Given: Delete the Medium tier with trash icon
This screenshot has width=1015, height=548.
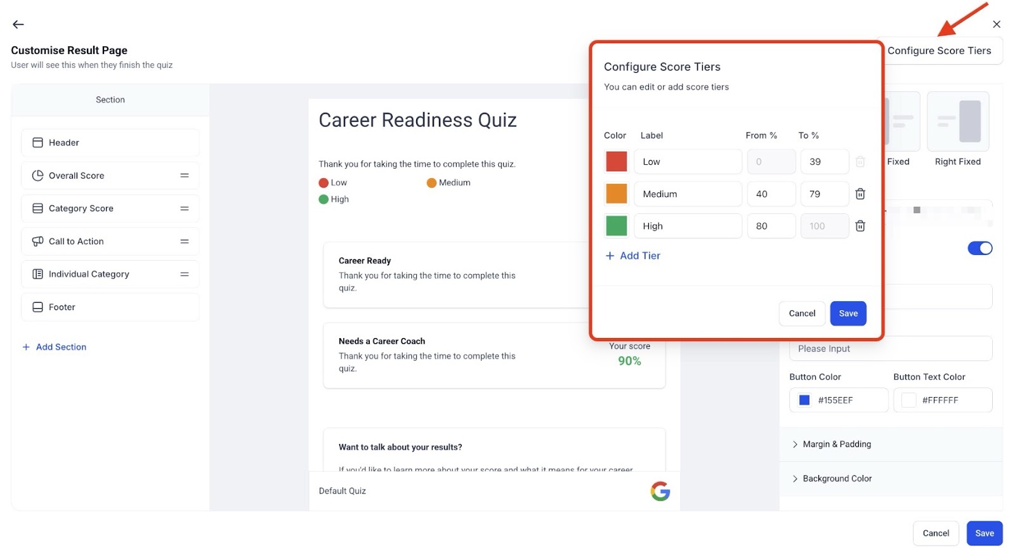Looking at the screenshot, I should [x=860, y=194].
